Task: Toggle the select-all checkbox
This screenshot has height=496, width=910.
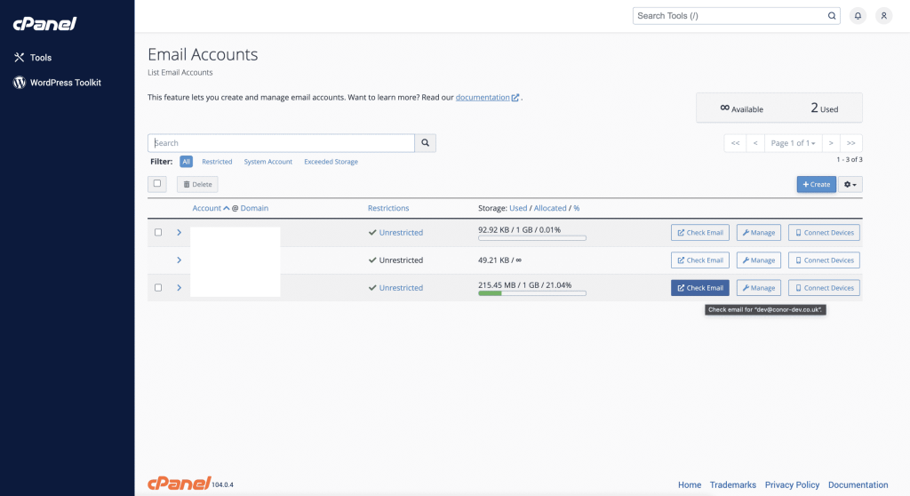Action: tap(157, 183)
